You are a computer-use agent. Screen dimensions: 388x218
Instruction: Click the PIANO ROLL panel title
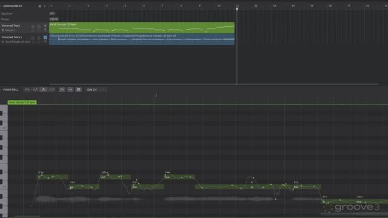coord(11,90)
